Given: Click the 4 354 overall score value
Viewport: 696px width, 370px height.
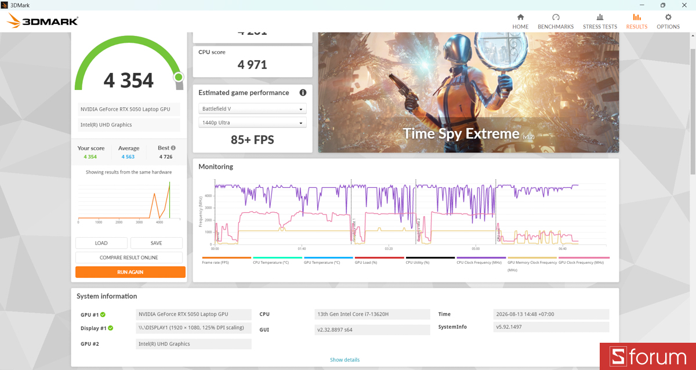Looking at the screenshot, I should tap(129, 80).
